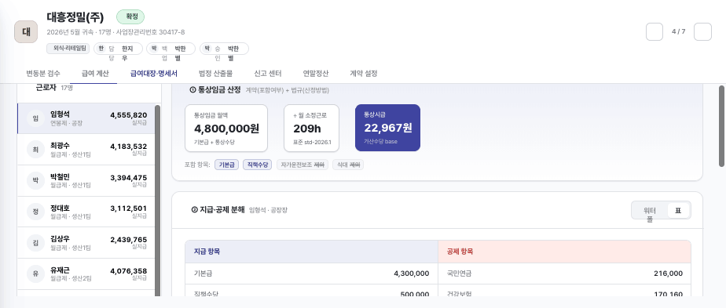Click the 사업장관리번호 30417-8 text

[x=151, y=32]
